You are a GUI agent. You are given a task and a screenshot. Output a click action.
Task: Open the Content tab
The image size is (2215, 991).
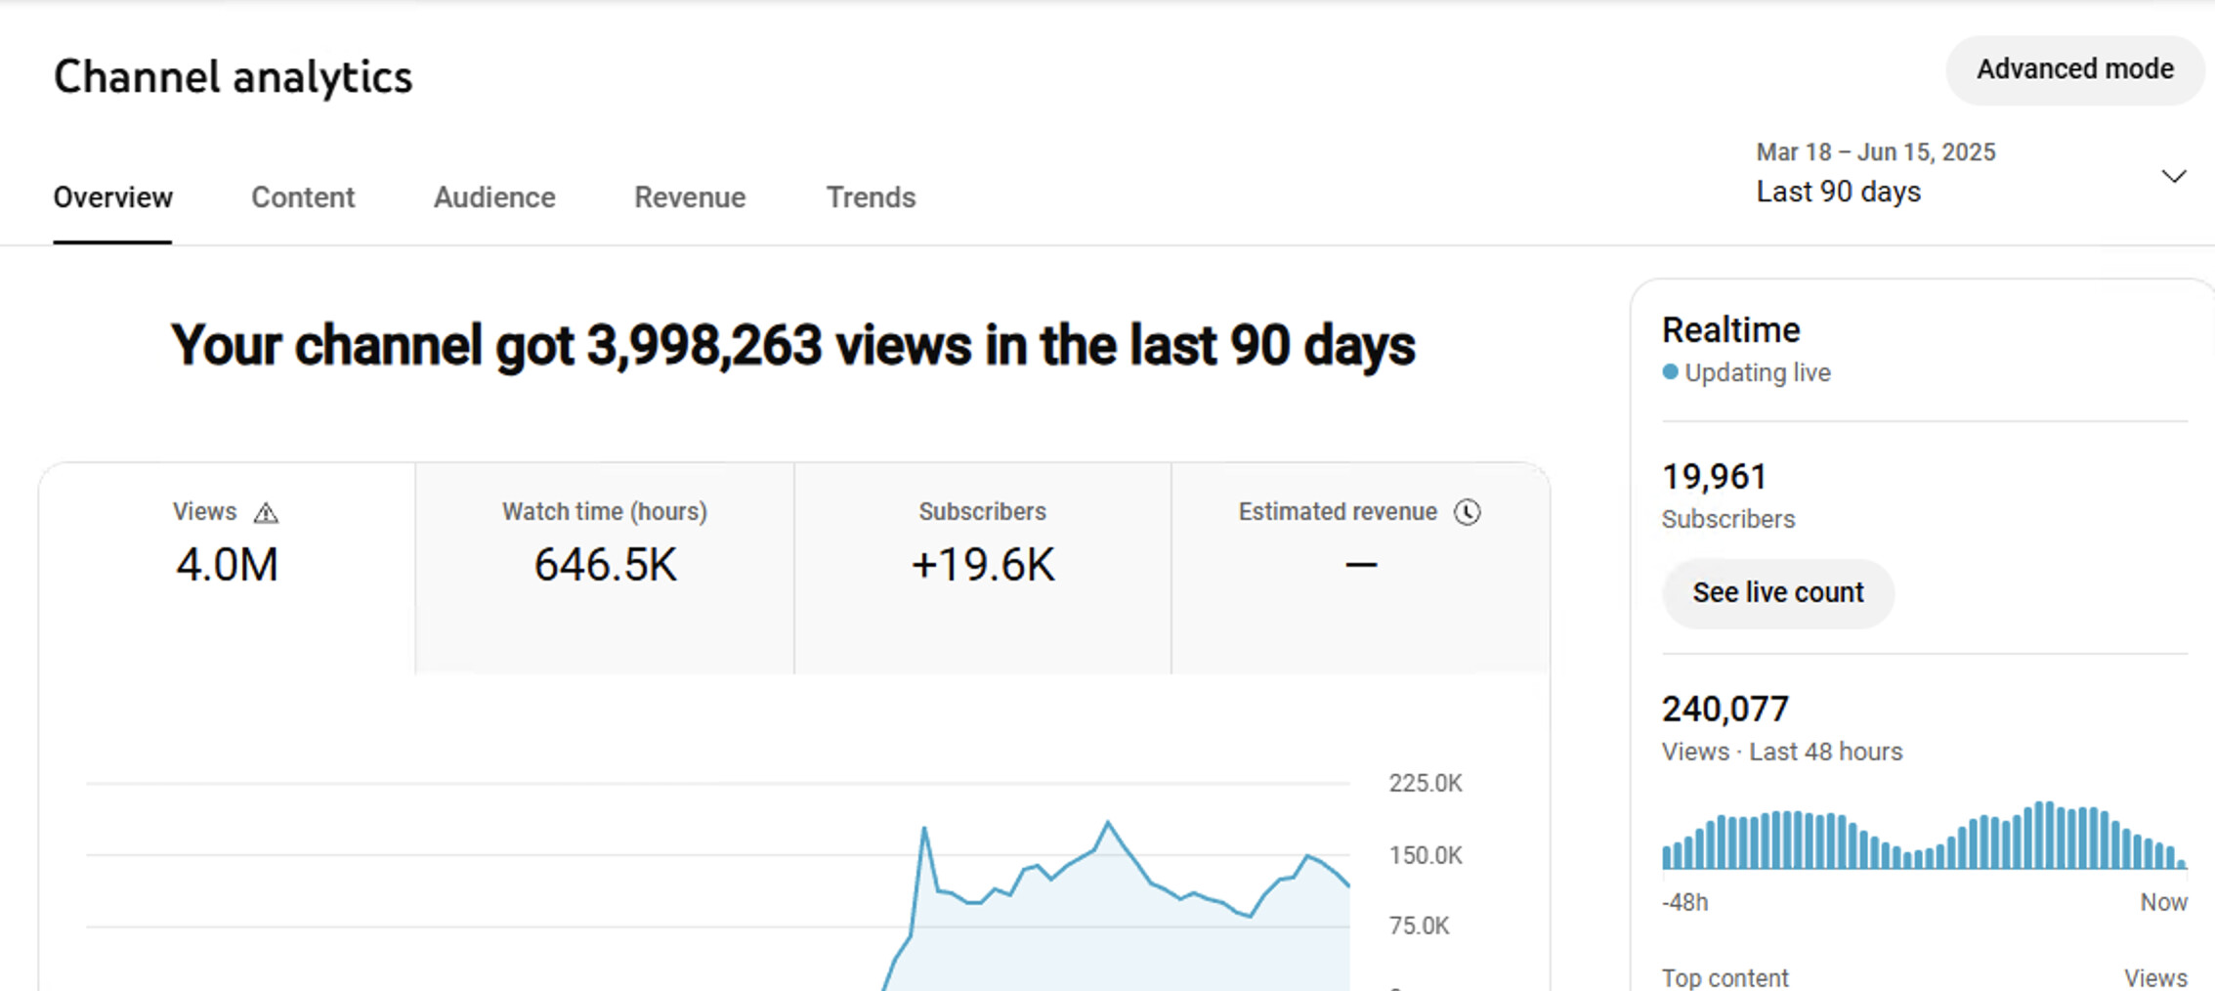click(303, 197)
